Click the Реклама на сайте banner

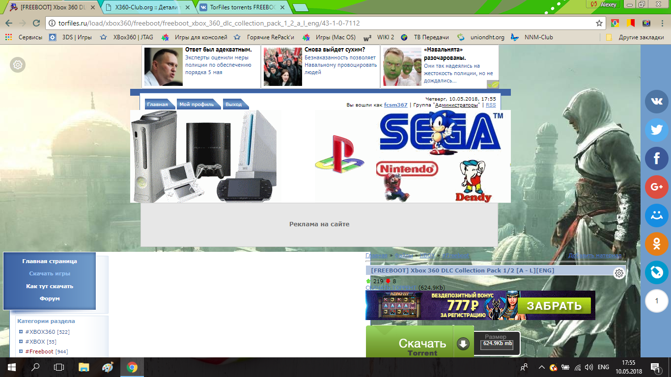click(319, 224)
